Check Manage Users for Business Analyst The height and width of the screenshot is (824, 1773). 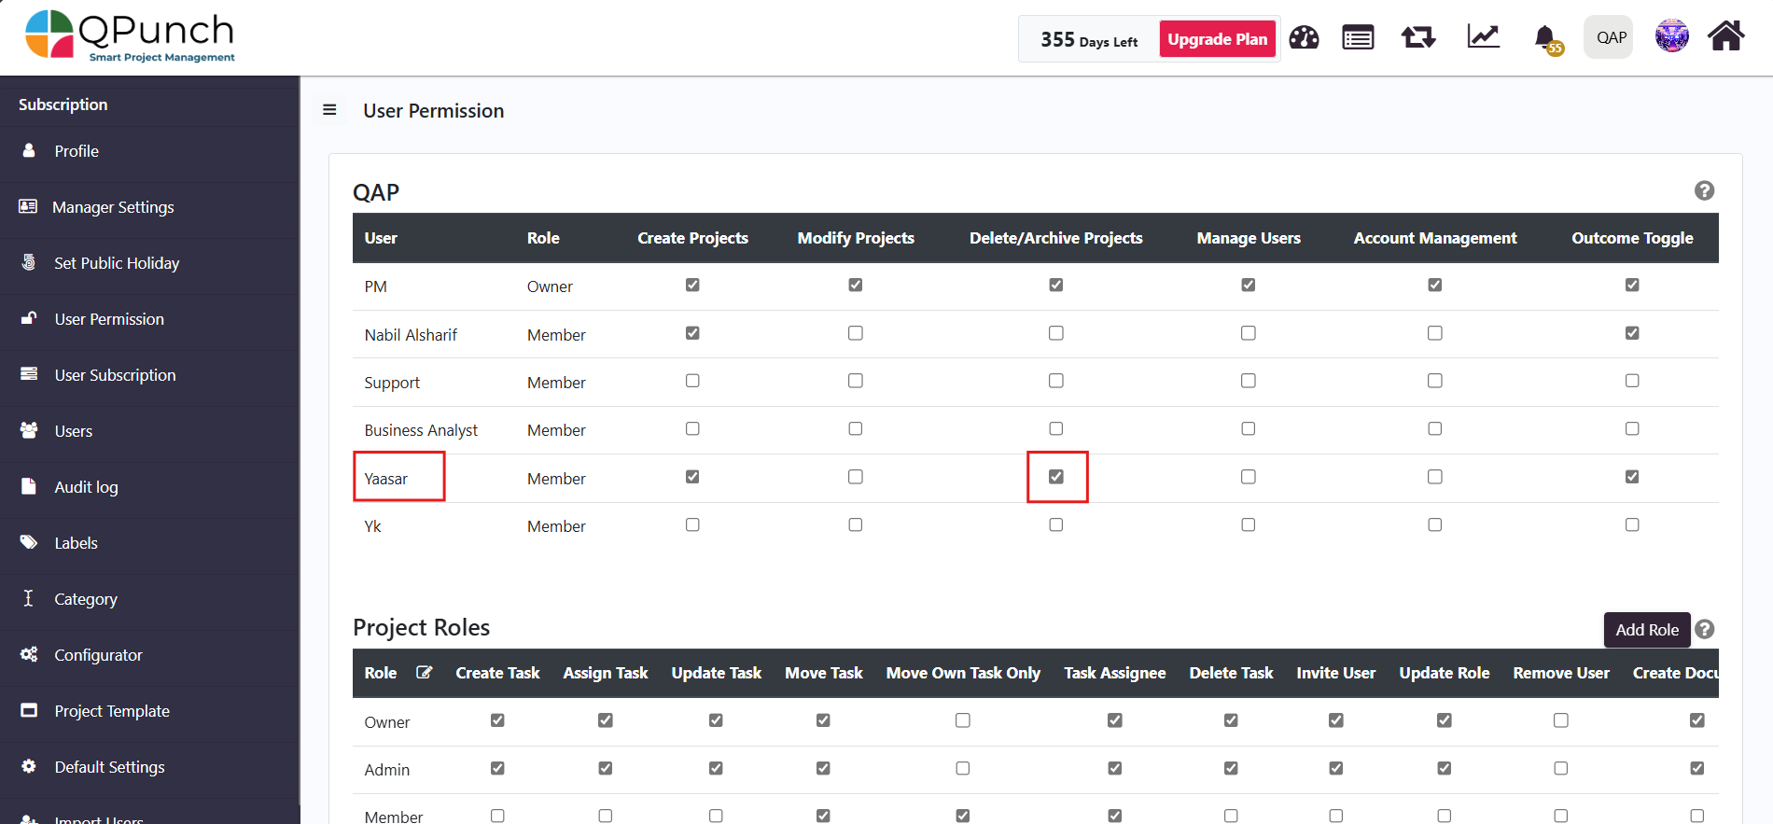click(x=1248, y=429)
